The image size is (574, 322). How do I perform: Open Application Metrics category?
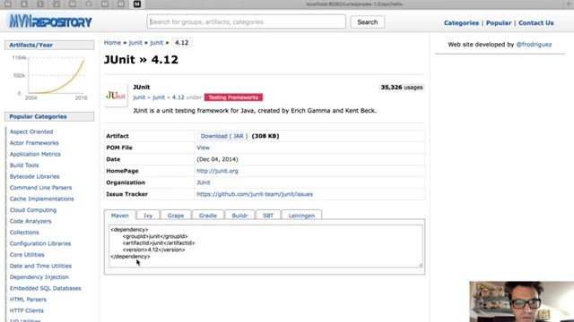pos(35,154)
